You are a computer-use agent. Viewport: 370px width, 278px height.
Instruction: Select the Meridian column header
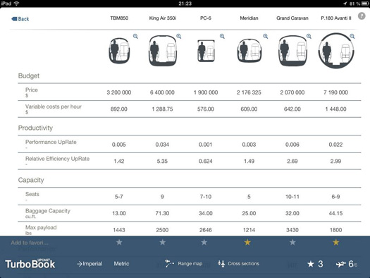pyautogui.click(x=249, y=18)
